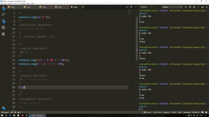Click the TERMINAL panel title

tap(144, 7)
